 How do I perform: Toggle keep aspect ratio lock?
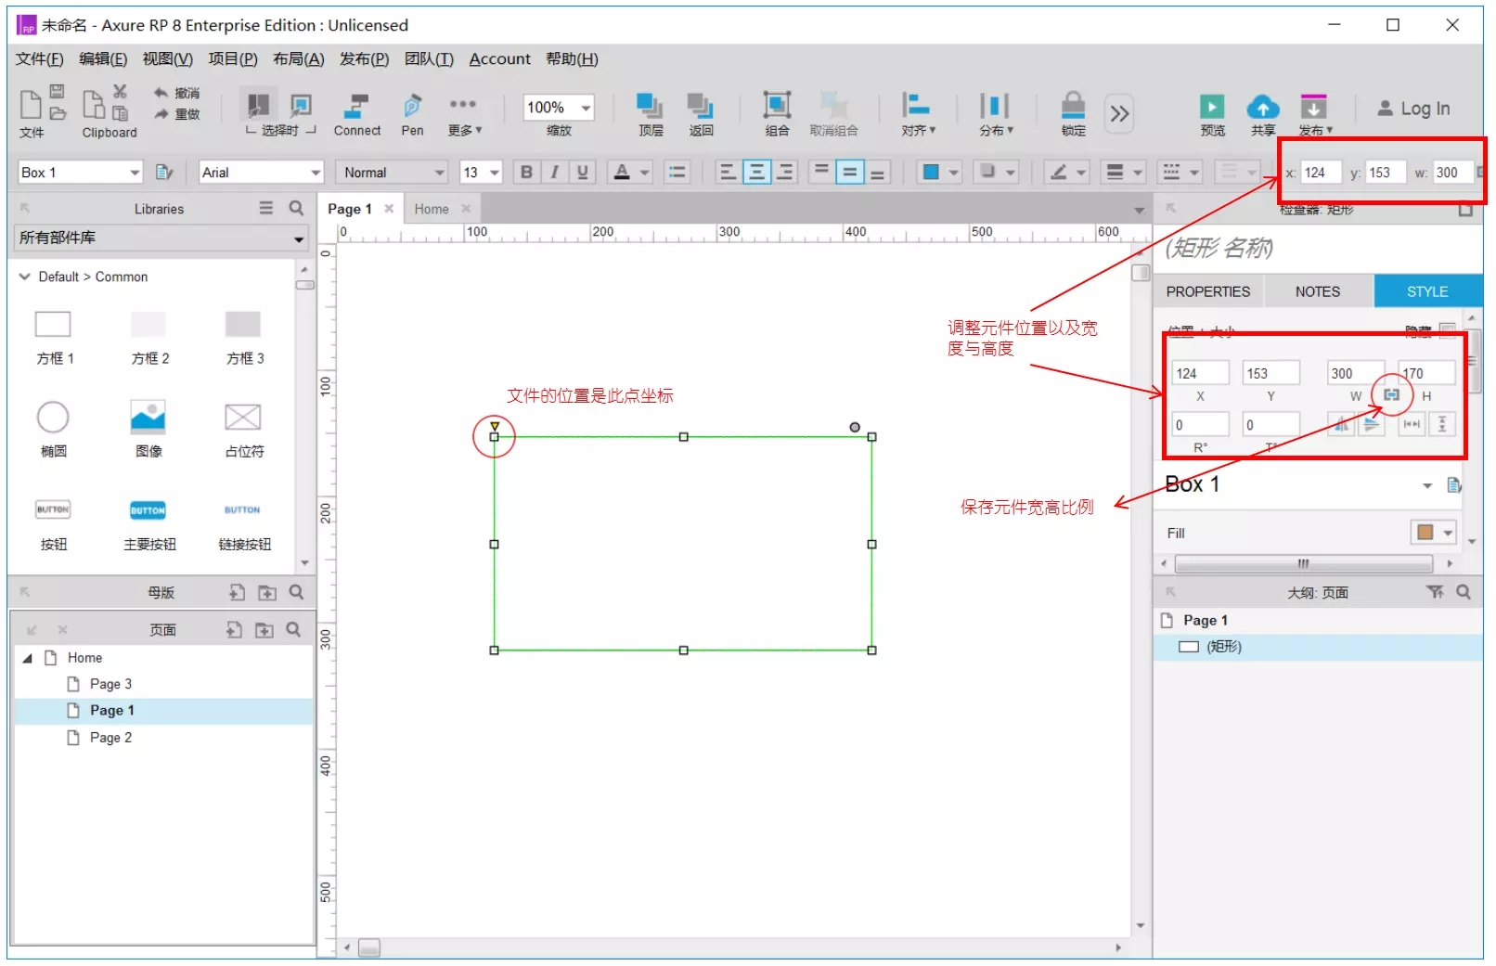click(1391, 395)
